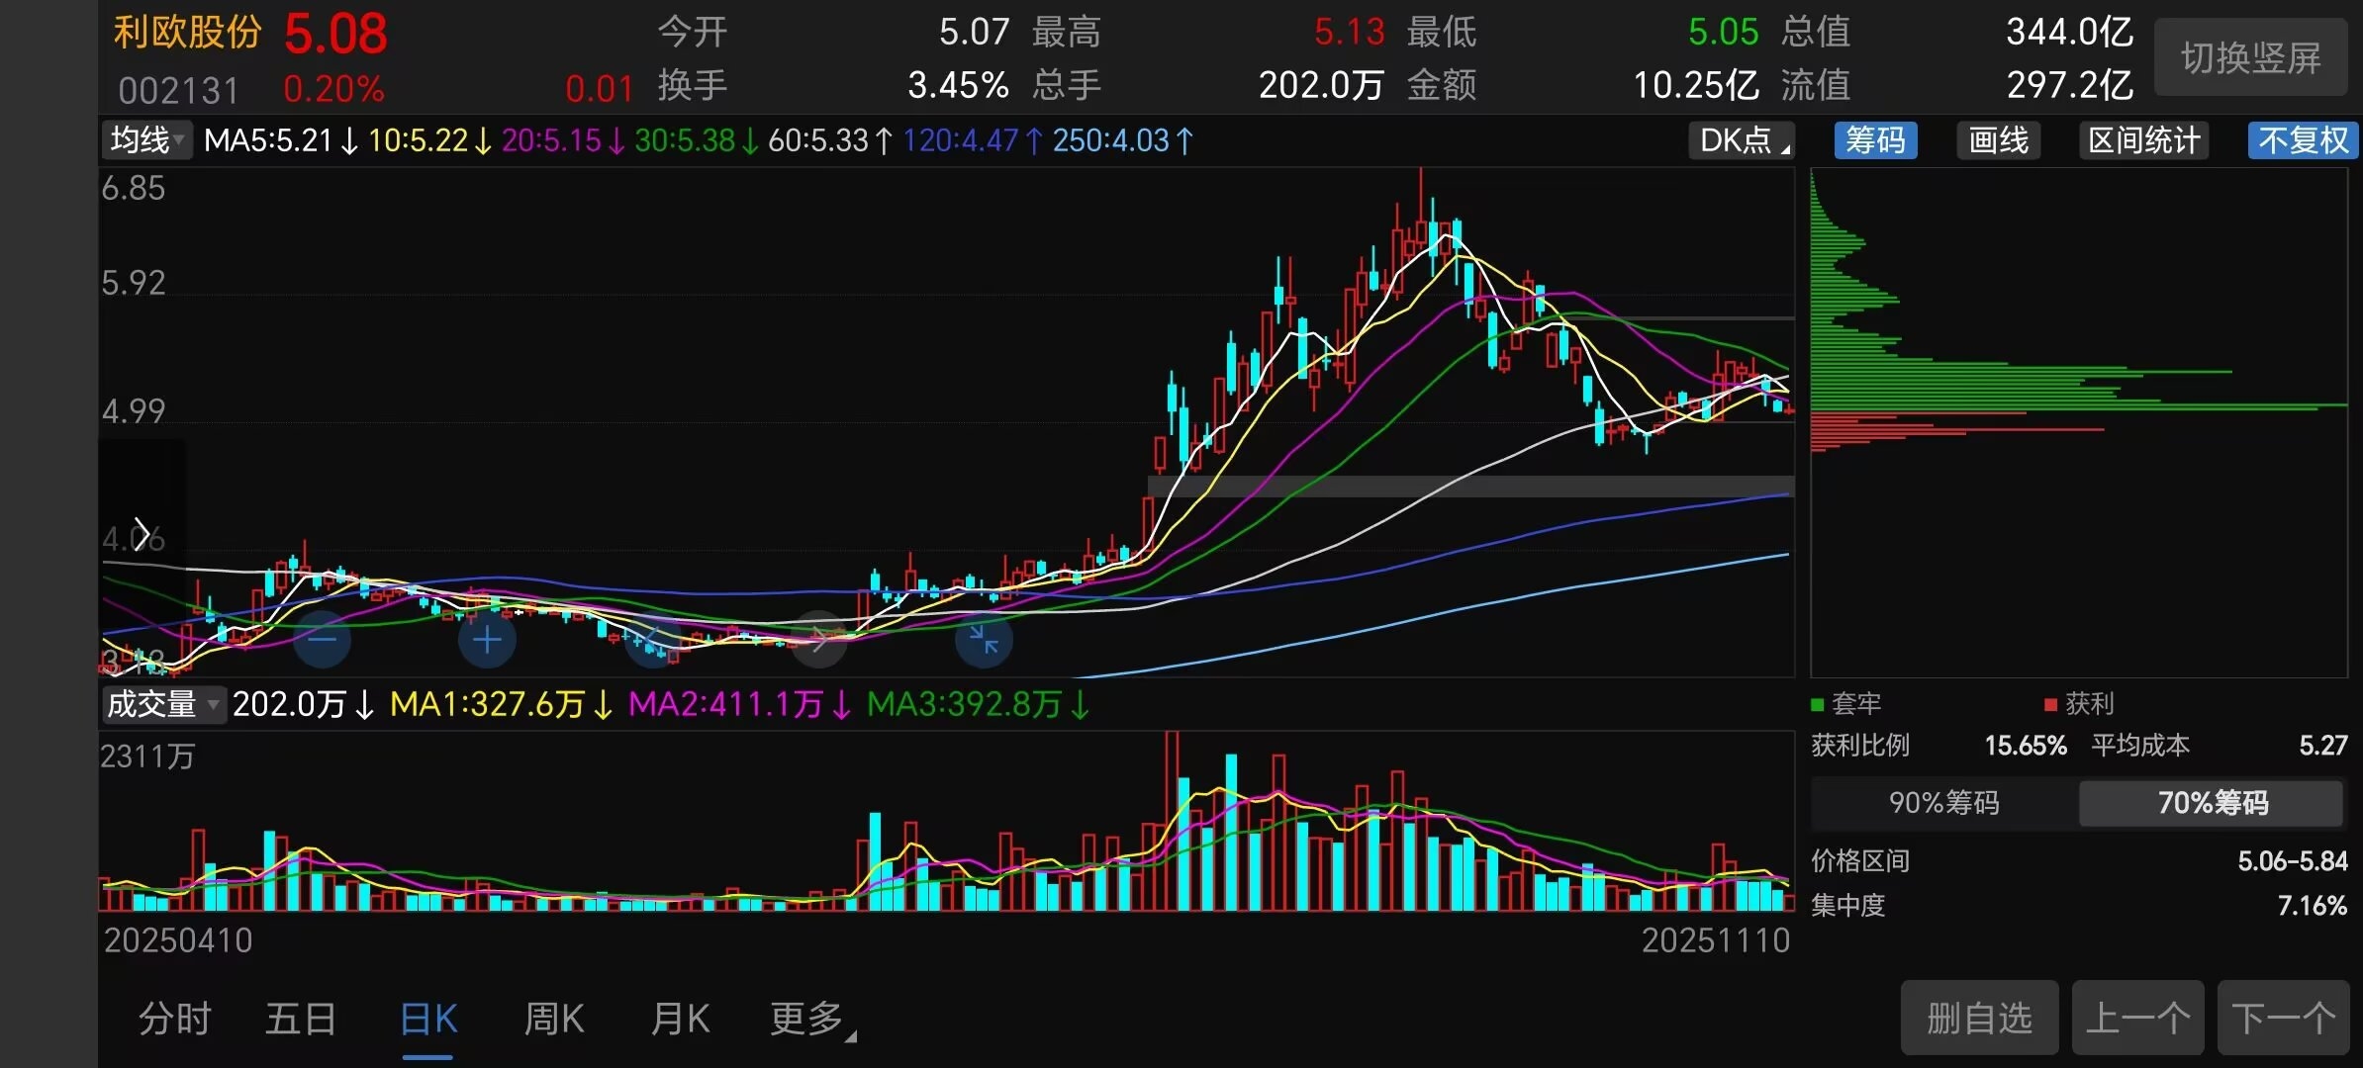Toggle the 不复权 price adjustment mode
This screenshot has width=2363, height=1068.
(x=2303, y=140)
